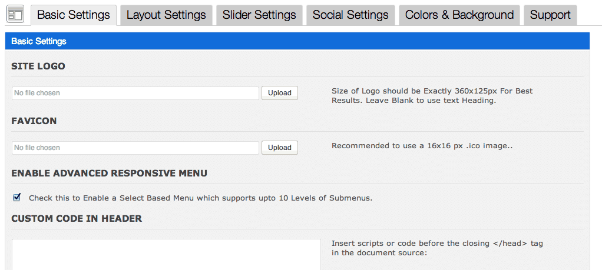The height and width of the screenshot is (270, 602).
Task: Select the Colors & Background tab
Action: [459, 15]
